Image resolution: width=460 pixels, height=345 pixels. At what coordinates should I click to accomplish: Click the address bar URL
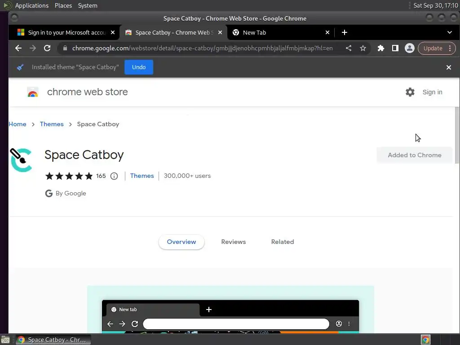(203, 48)
